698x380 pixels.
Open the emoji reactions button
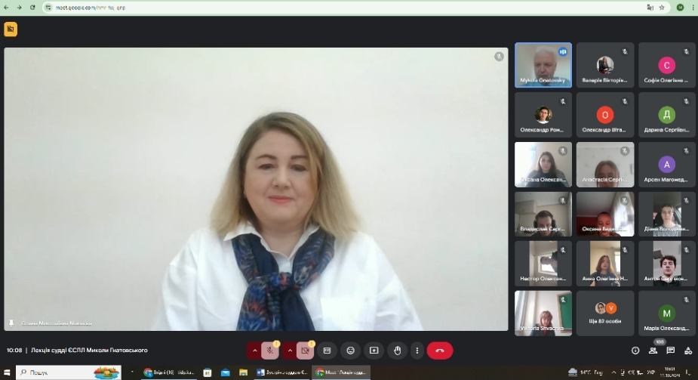tap(351, 351)
